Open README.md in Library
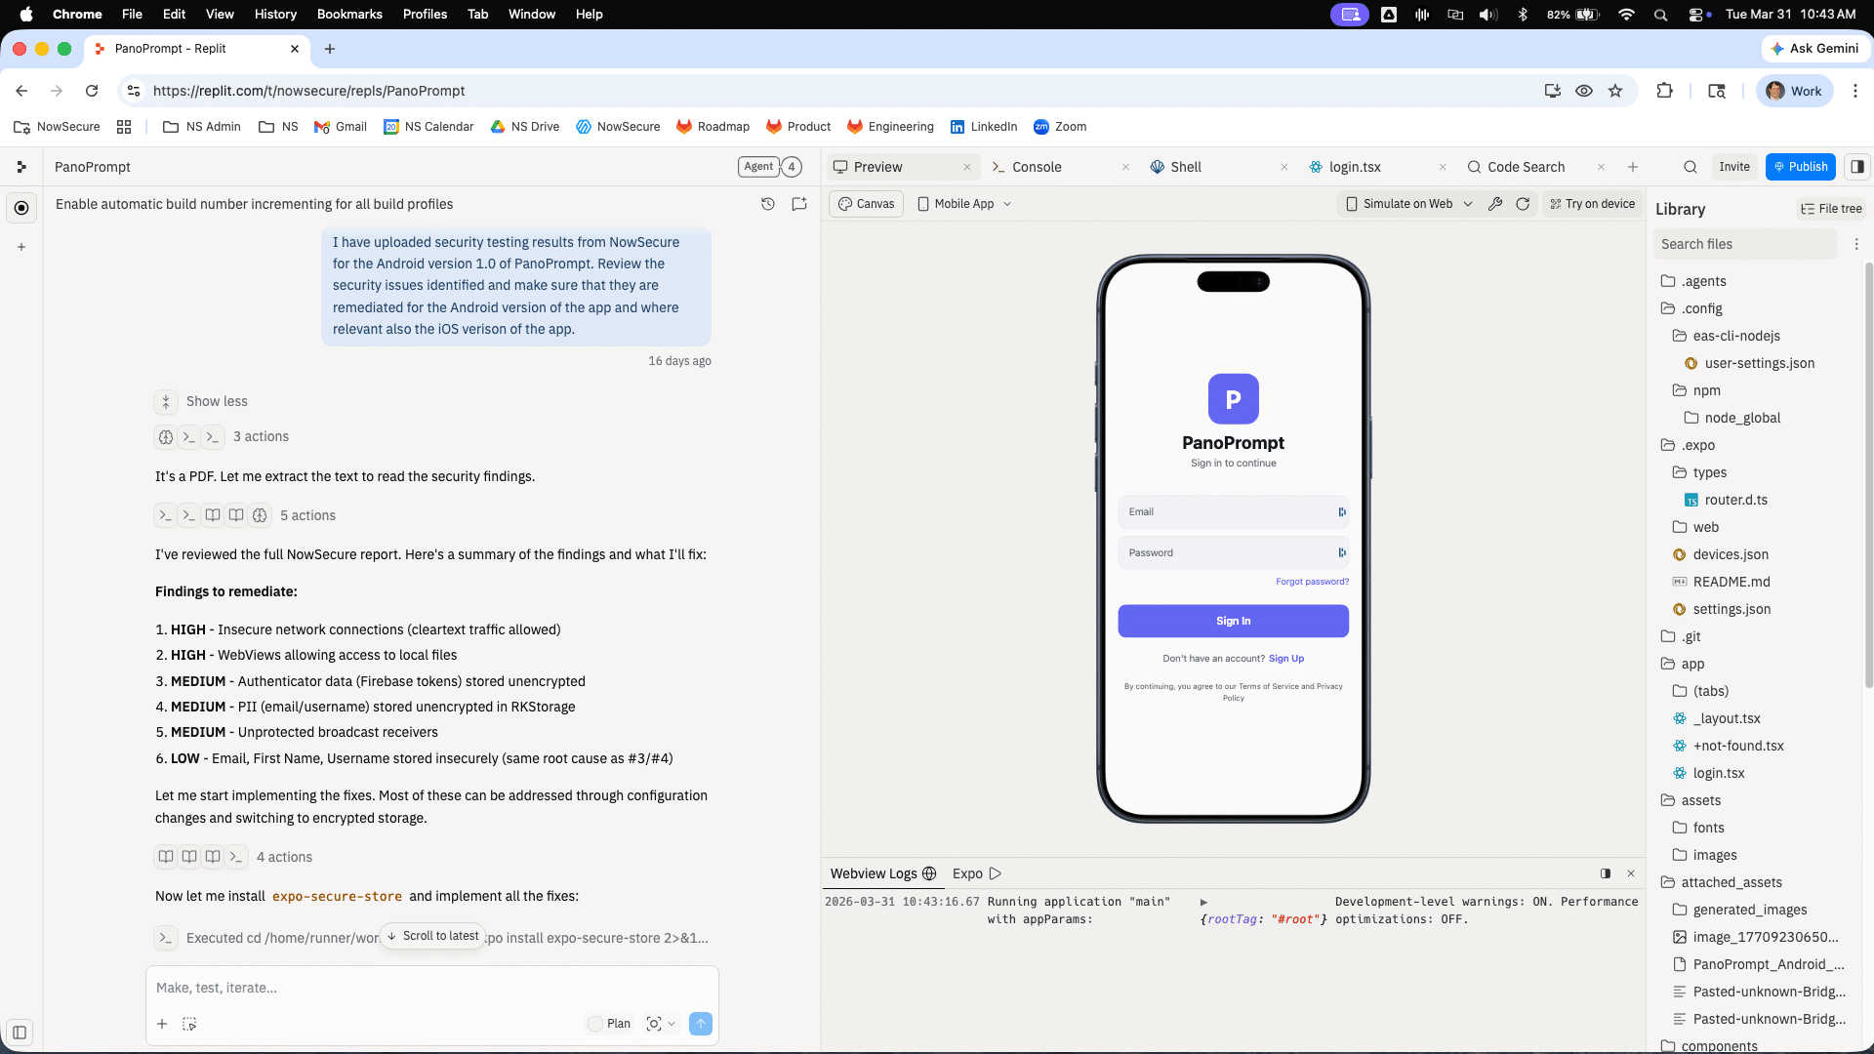The image size is (1874, 1054). [1721, 582]
